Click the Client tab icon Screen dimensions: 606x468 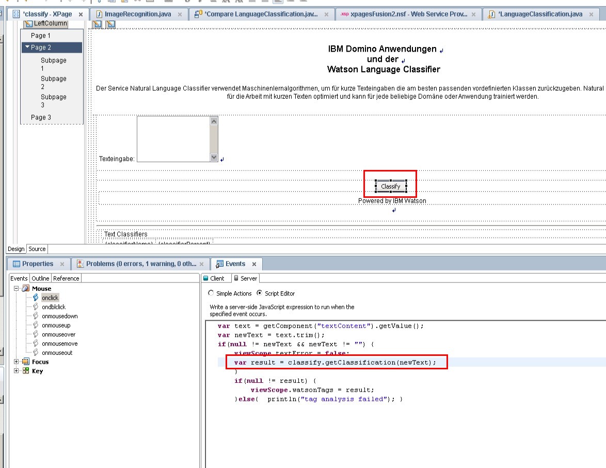click(206, 278)
